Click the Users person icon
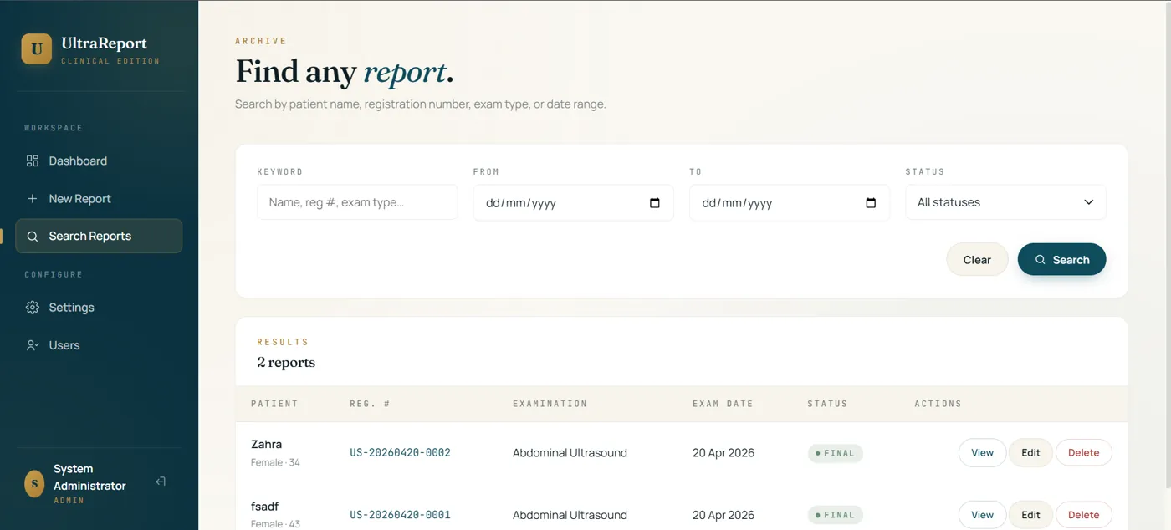 click(x=33, y=344)
